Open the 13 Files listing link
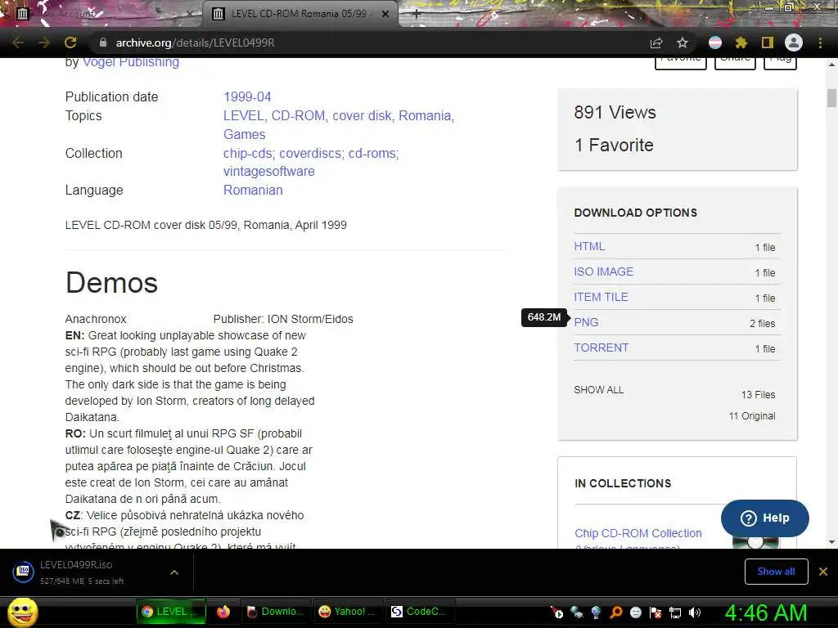The image size is (838, 628). (x=758, y=395)
